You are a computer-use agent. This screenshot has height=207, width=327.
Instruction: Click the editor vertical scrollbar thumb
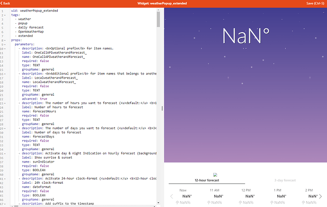coord(158,19)
